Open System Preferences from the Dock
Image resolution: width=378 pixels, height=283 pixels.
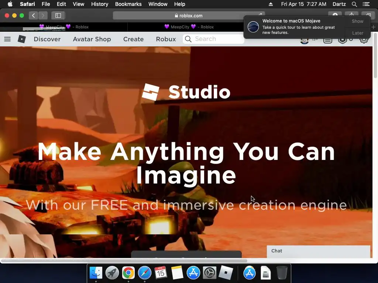pyautogui.click(x=210, y=273)
